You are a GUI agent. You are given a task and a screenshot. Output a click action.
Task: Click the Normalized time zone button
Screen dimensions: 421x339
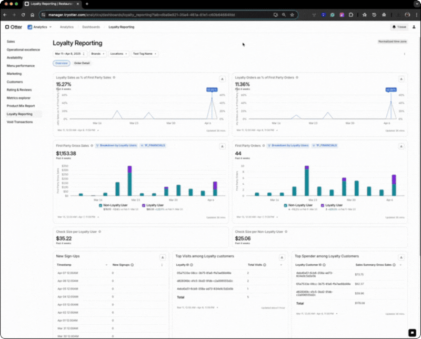(392, 41)
